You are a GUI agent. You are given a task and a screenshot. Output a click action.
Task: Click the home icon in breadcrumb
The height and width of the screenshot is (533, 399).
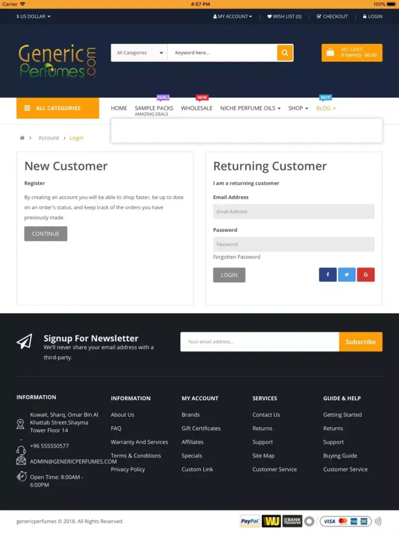coord(22,138)
